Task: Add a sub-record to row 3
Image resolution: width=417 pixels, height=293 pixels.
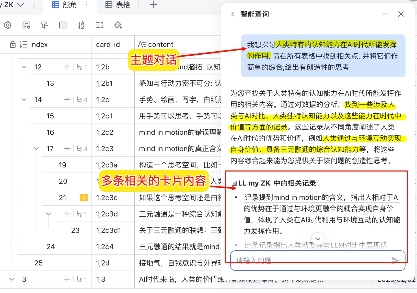Action: coord(67,279)
